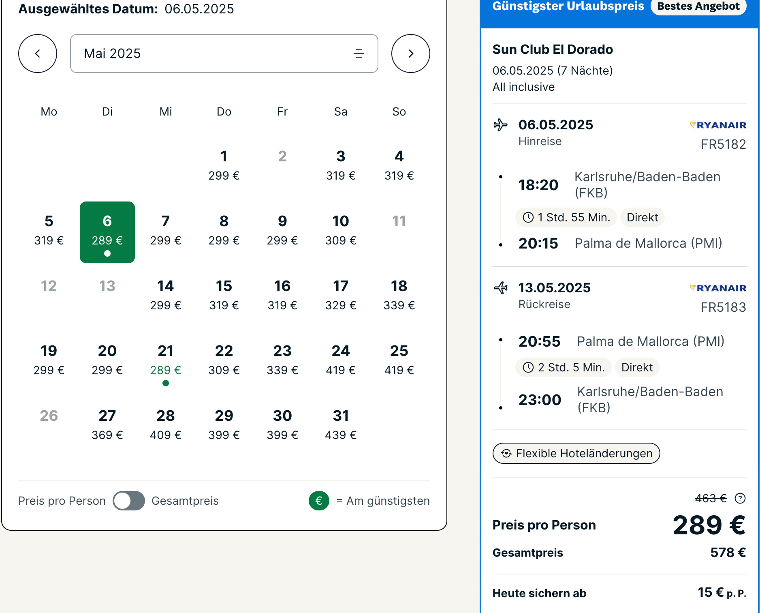The image size is (760, 613).
Task: Select May 7 priced at 299 €
Action: pos(166,231)
